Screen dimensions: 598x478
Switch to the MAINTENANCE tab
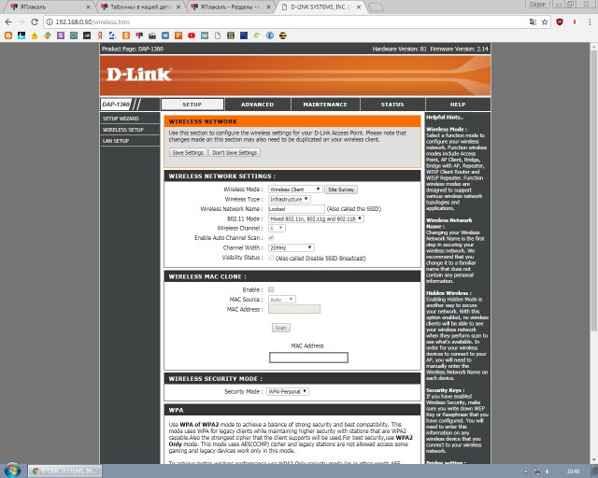coord(325,105)
